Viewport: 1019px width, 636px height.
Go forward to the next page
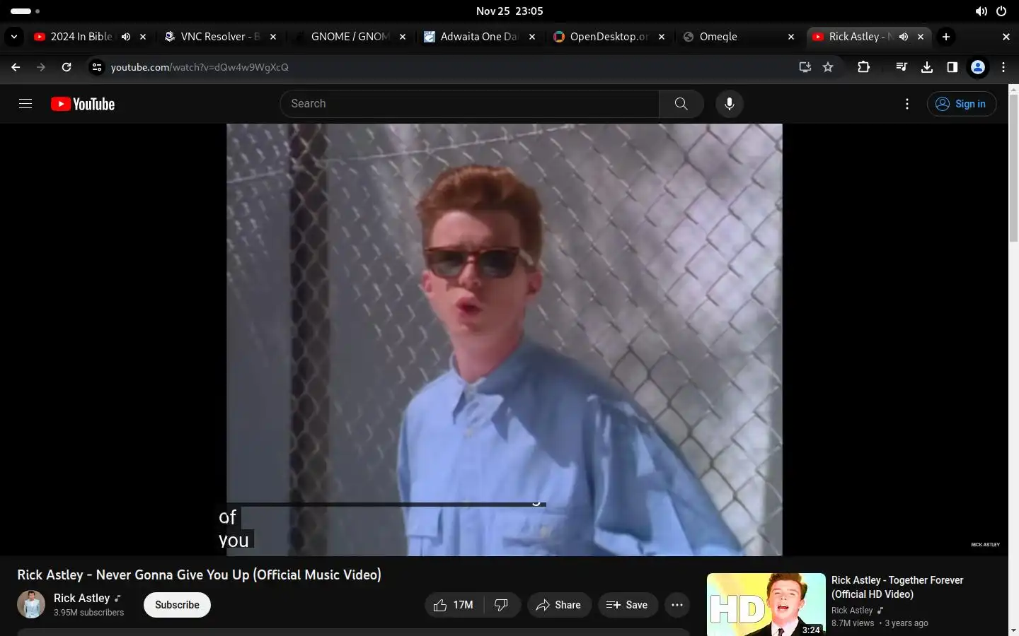click(41, 67)
